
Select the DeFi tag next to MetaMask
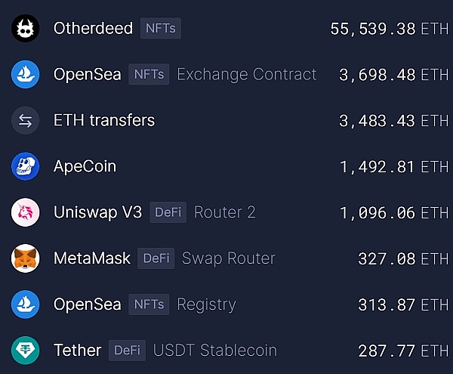tap(156, 258)
